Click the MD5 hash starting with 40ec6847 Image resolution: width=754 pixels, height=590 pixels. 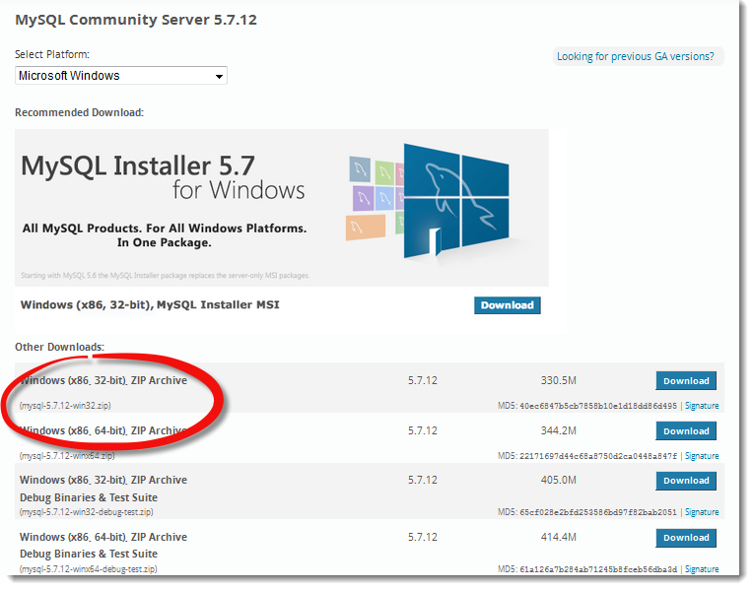(x=597, y=406)
